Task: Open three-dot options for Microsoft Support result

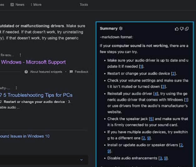Action: pyautogui.click(x=20, y=55)
